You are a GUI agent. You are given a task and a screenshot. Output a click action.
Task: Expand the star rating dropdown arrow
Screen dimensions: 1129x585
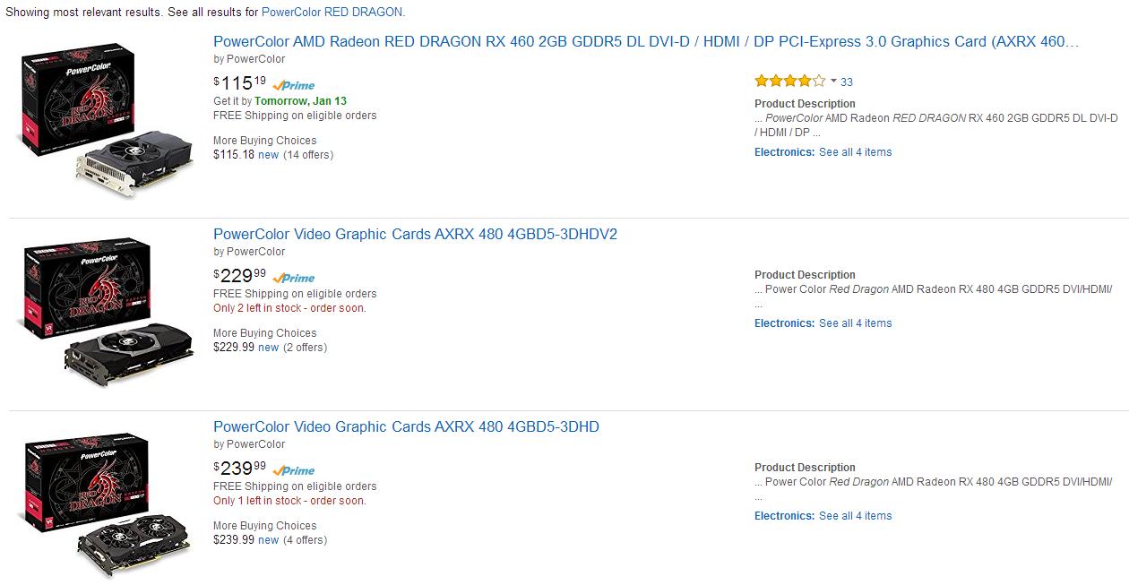(x=833, y=81)
